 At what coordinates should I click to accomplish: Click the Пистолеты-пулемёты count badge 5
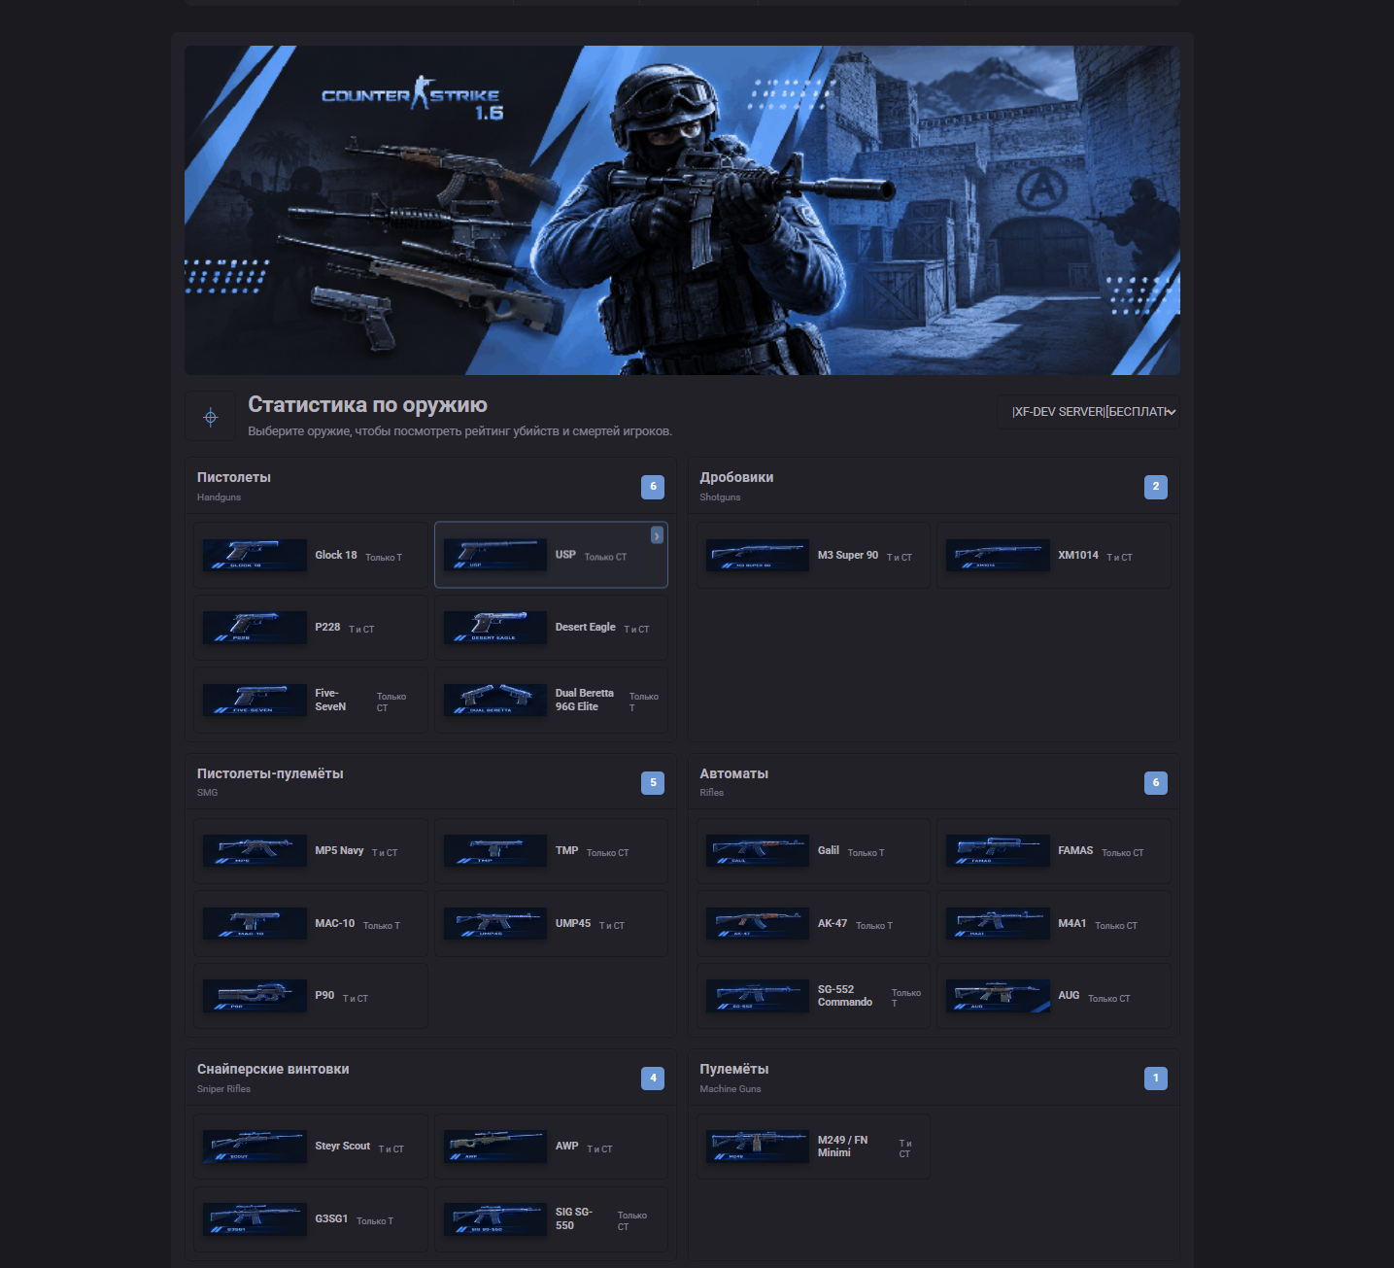tap(653, 782)
